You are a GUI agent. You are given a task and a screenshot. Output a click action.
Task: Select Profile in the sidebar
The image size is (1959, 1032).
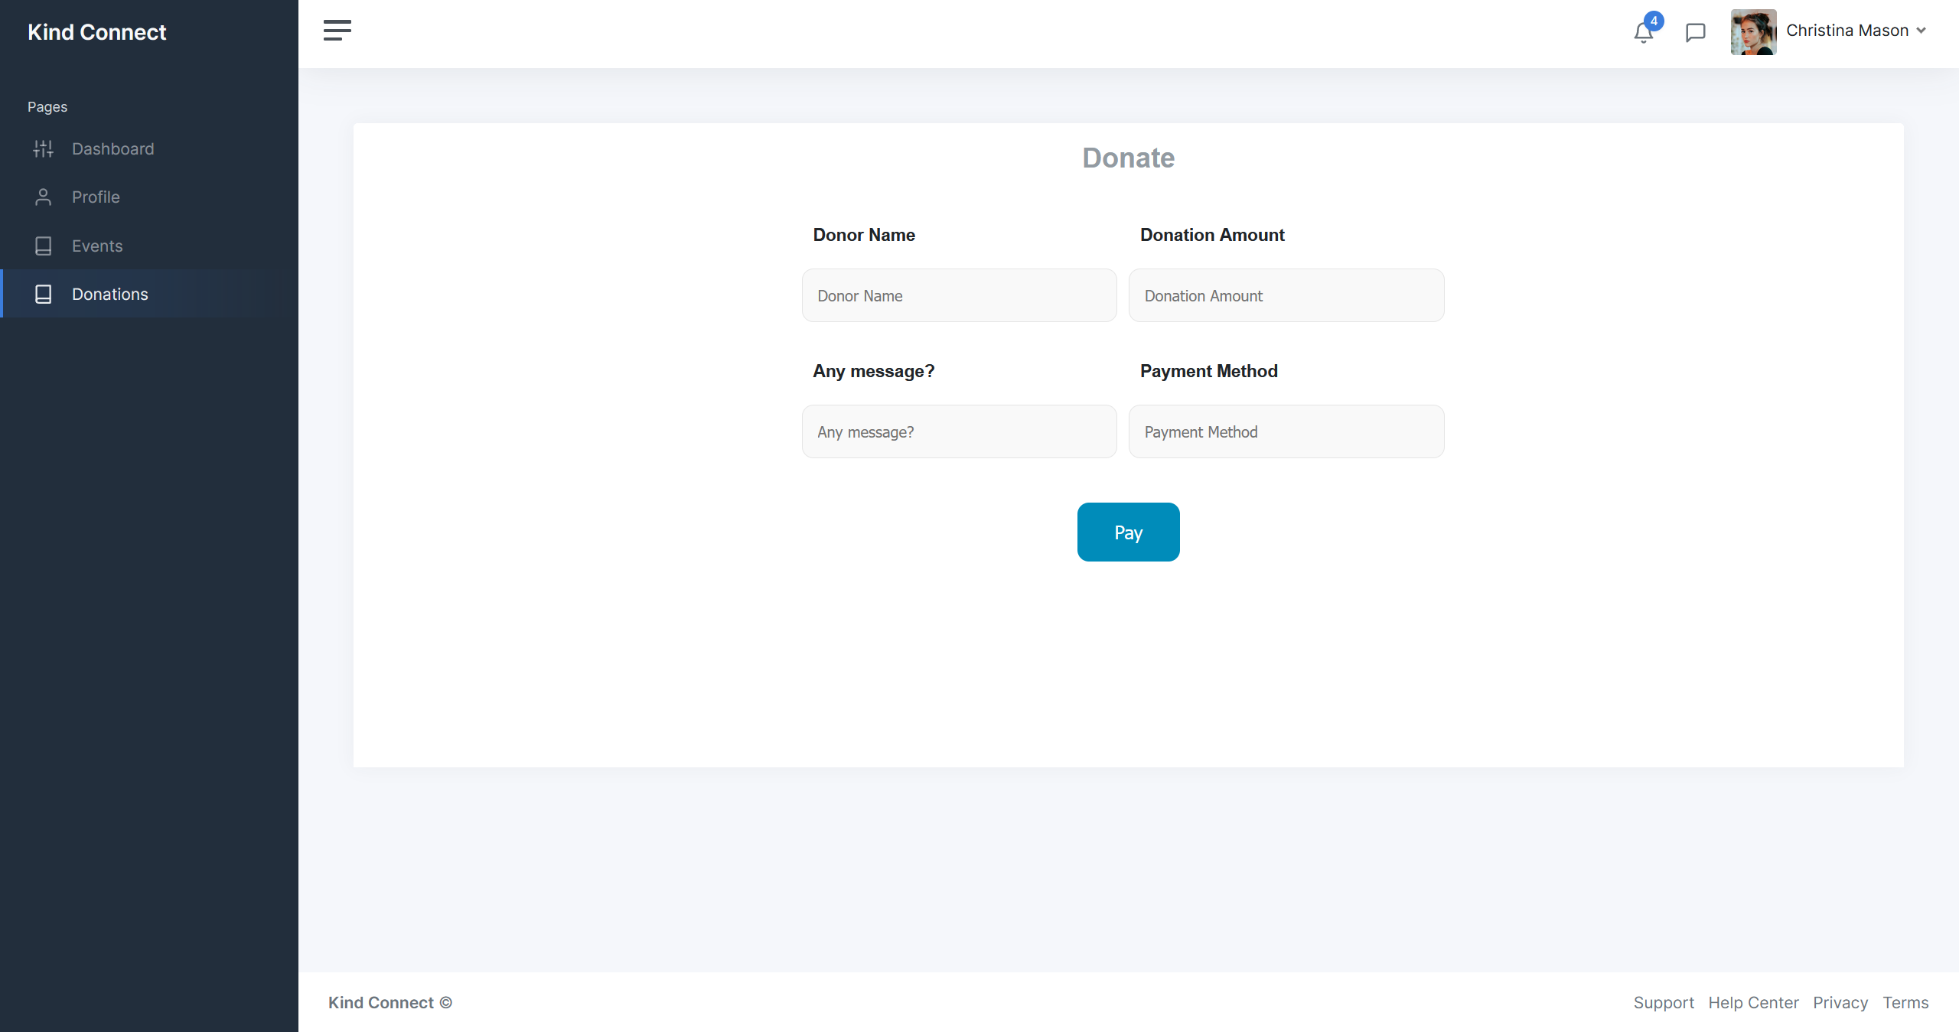96,197
